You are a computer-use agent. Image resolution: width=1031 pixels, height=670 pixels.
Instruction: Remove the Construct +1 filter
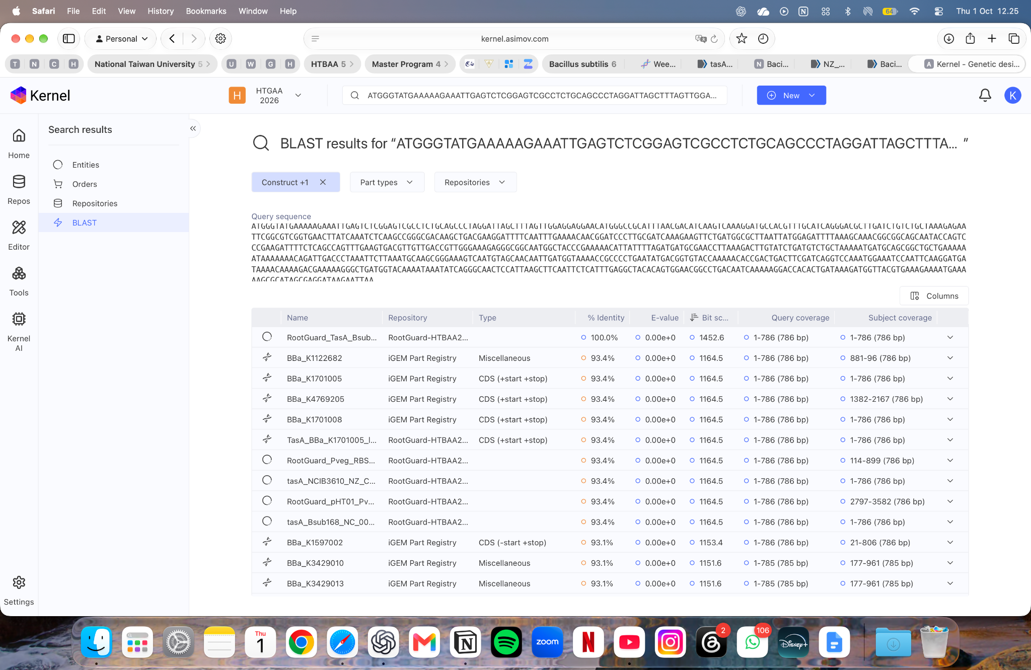[x=323, y=182]
